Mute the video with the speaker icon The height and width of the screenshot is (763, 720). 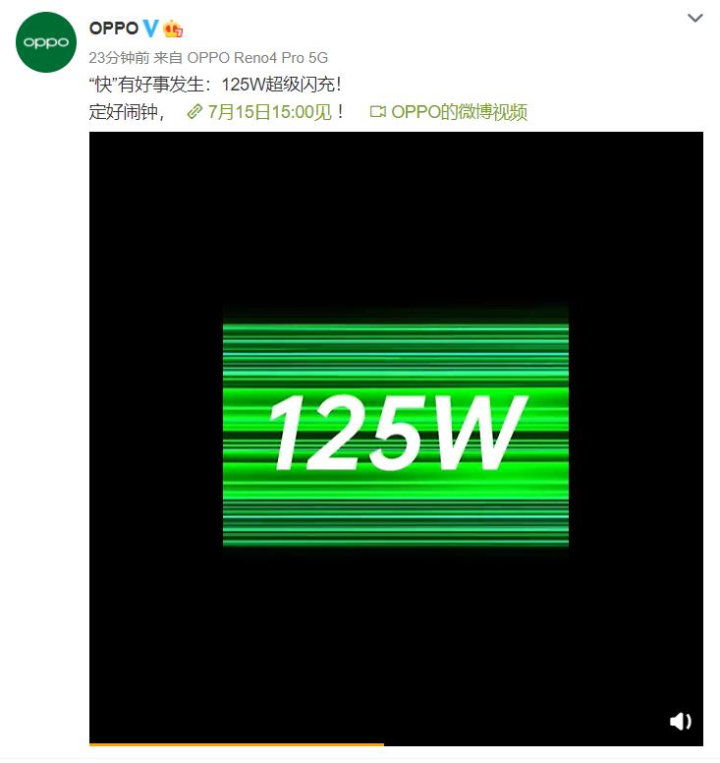tap(680, 721)
